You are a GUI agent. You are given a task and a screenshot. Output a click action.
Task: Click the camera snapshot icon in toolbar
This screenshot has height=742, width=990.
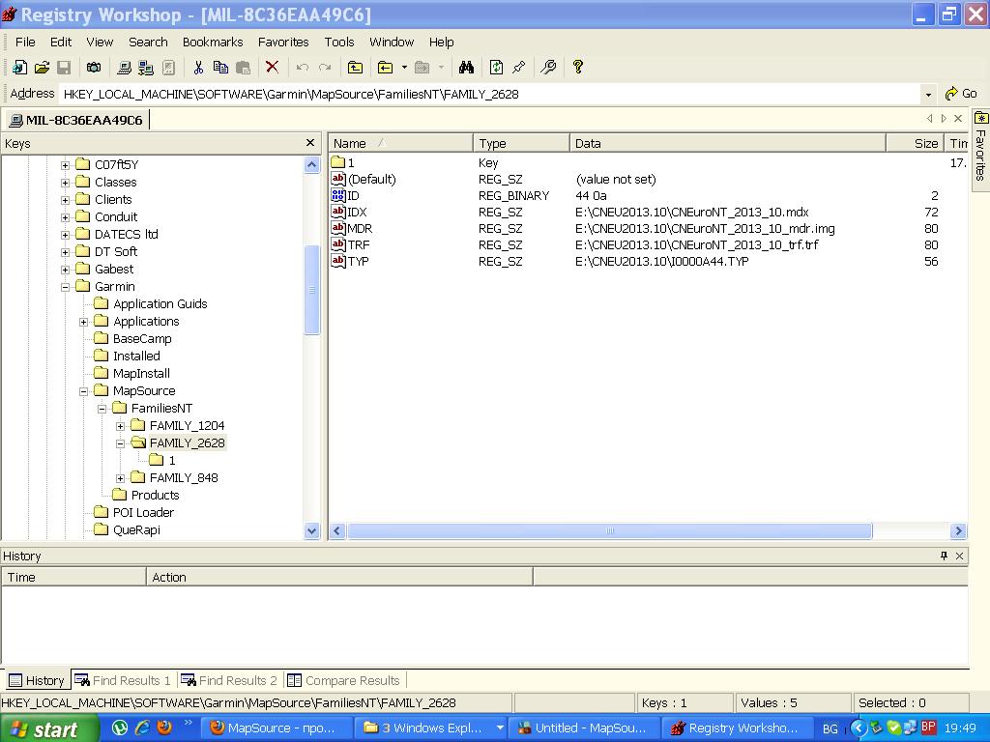click(94, 67)
